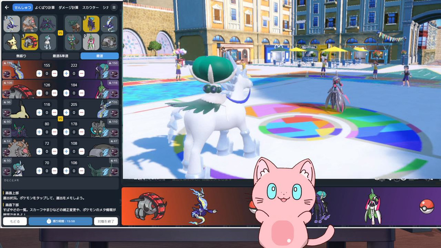
Task: Click Iron Valiant in the bottom selection banner
Action: click(x=373, y=207)
